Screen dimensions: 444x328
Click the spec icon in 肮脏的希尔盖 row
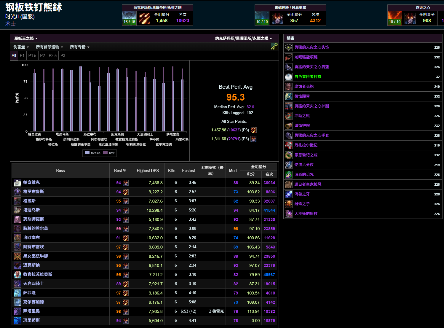(x=126, y=229)
